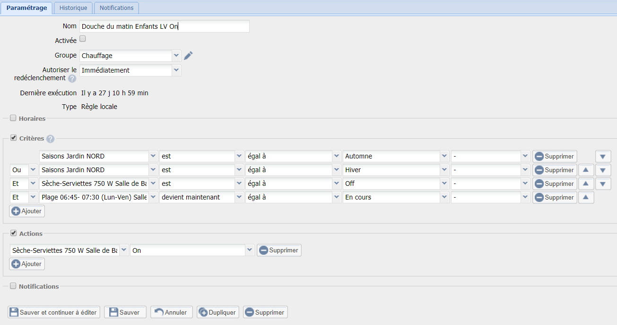Click the Il y a 27 j 10 h 59 min text

coord(115,93)
